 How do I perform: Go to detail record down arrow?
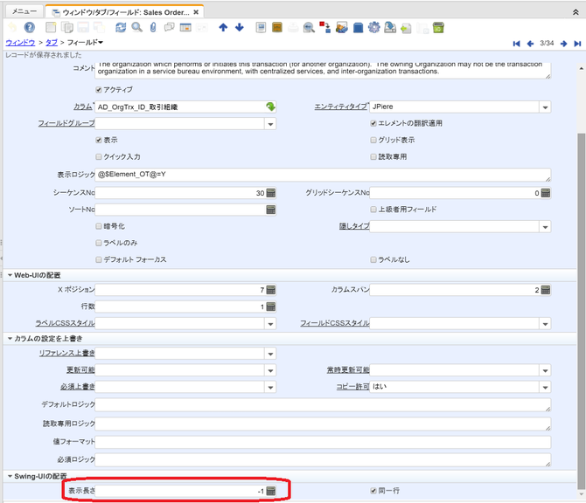(x=240, y=27)
